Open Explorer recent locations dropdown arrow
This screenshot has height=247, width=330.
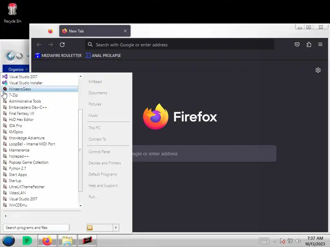pyautogui.click(x=28, y=56)
